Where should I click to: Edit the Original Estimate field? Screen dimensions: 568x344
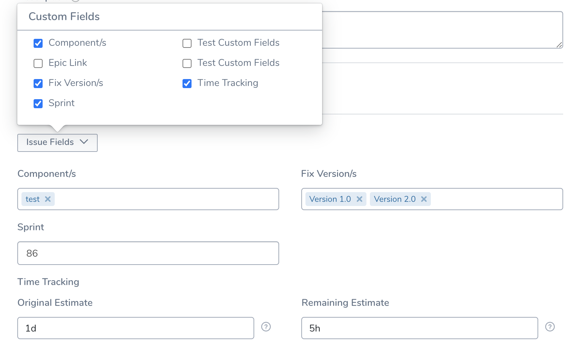[136, 328]
